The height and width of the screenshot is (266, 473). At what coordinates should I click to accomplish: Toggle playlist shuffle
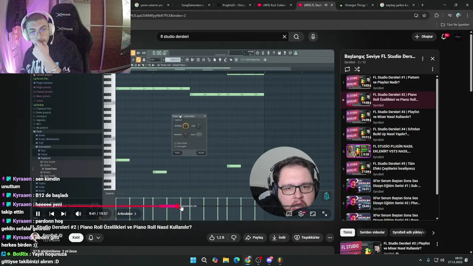click(x=357, y=69)
